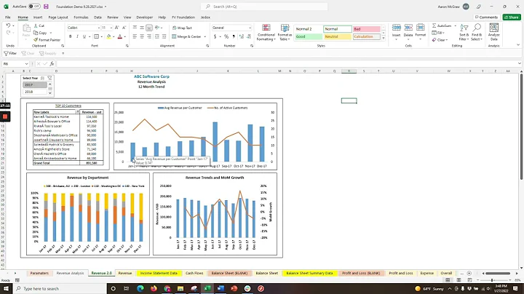The height and width of the screenshot is (294, 524).
Task: Open Microsoft Edge from the taskbar
Action: (x=140, y=288)
